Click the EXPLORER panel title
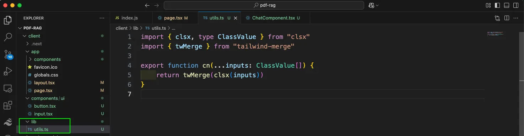The width and height of the screenshot is (524, 136). click(33, 18)
